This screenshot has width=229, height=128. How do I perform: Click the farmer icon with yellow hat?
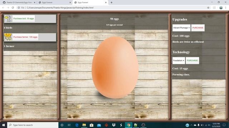[x=8, y=37]
